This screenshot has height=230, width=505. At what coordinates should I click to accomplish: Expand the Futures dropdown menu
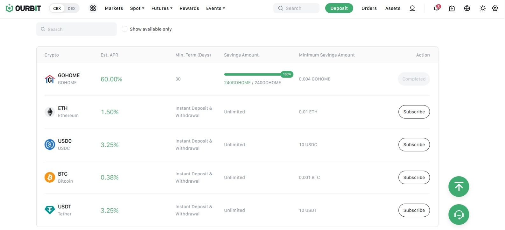click(x=162, y=8)
